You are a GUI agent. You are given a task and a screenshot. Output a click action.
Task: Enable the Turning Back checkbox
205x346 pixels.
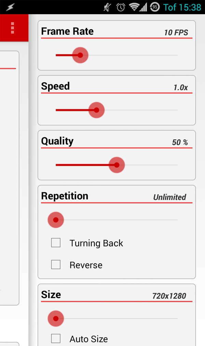click(56, 243)
